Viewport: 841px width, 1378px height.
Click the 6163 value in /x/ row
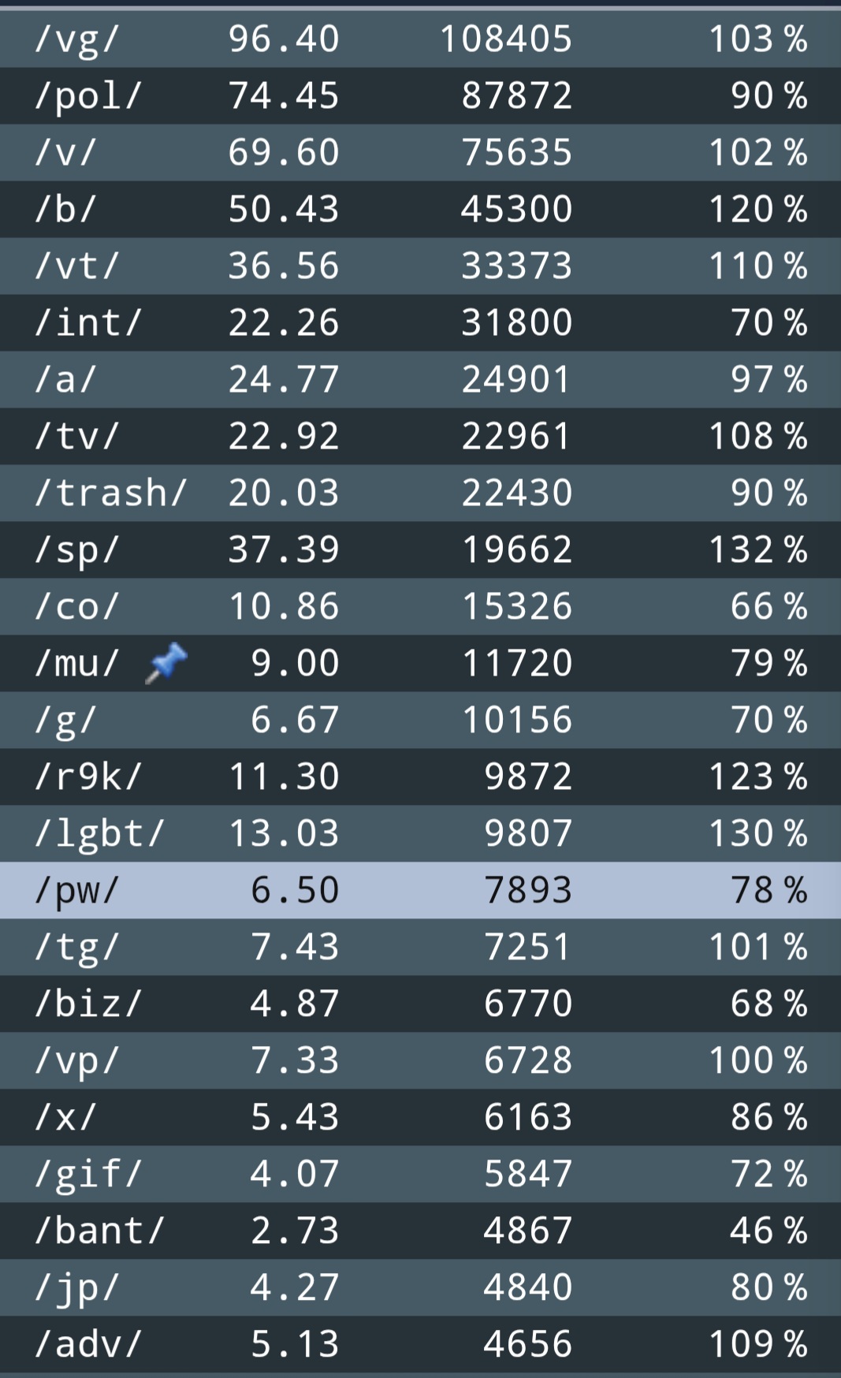coord(528,1118)
